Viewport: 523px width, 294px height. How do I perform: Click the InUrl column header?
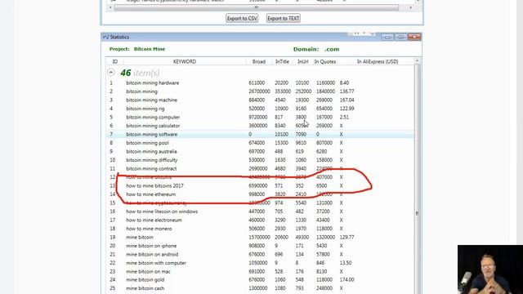click(x=303, y=62)
